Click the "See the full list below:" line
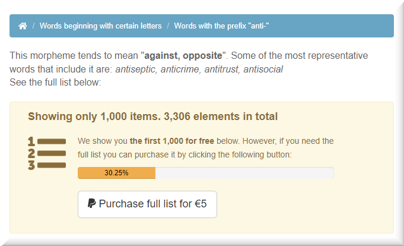The width and height of the screenshot is (404, 246). [55, 82]
